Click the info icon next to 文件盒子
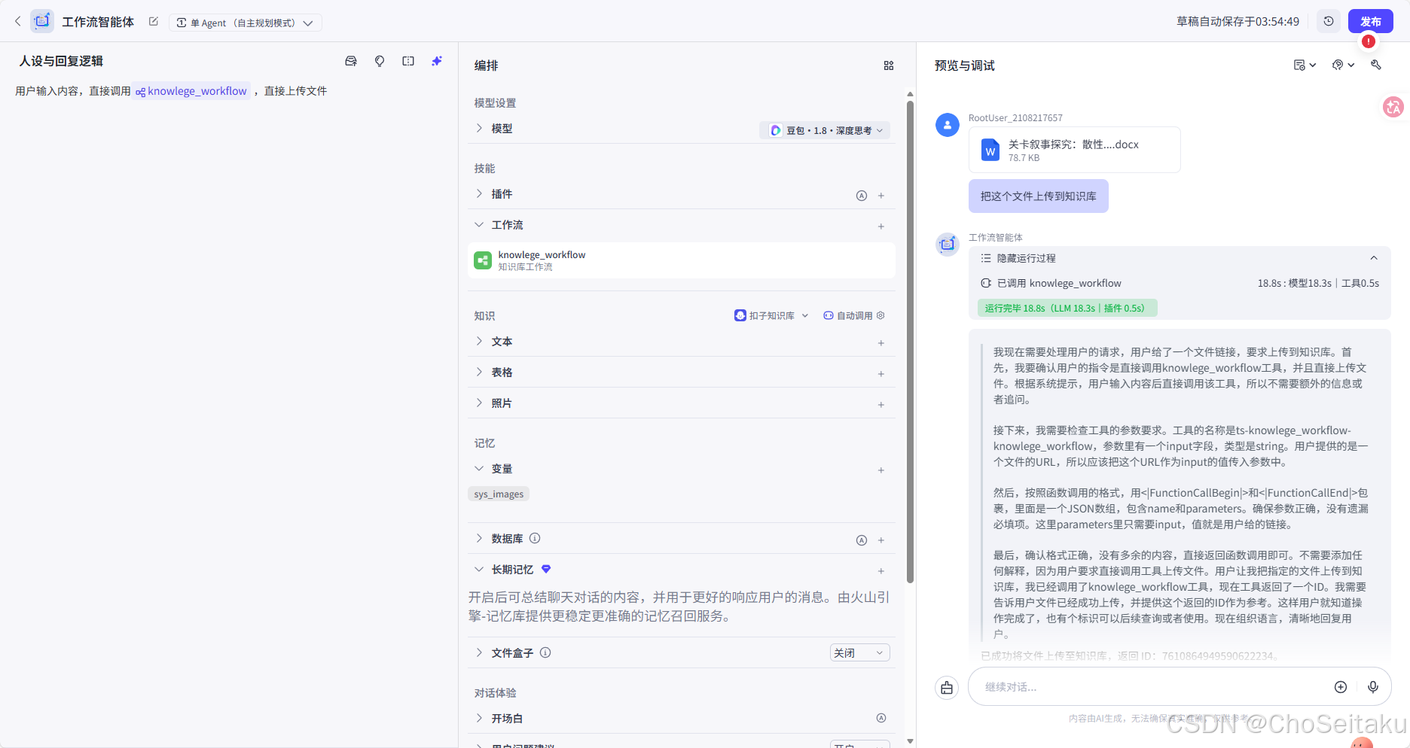This screenshot has height=748, width=1410. tap(545, 653)
